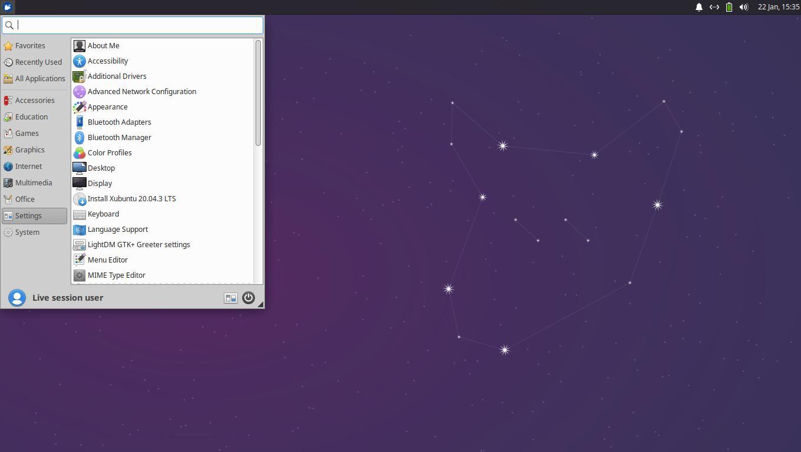801x452 pixels.
Task: Switch to the Recently Used category
Action: pyautogui.click(x=38, y=62)
